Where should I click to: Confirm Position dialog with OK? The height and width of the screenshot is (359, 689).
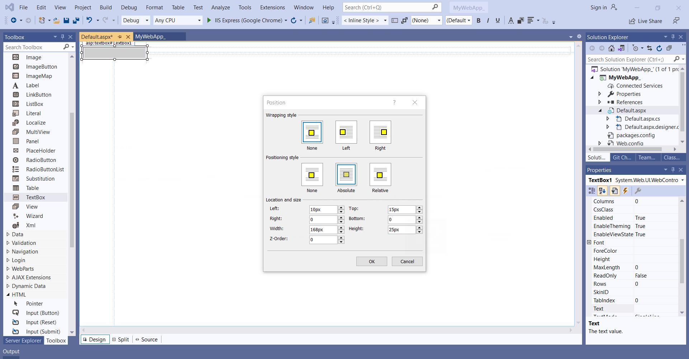click(x=371, y=262)
